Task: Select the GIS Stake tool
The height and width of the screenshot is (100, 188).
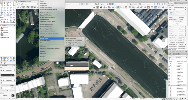Action: 4,32
